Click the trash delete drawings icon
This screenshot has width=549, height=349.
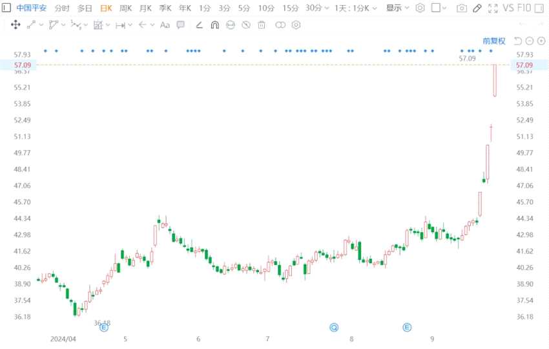(262, 25)
